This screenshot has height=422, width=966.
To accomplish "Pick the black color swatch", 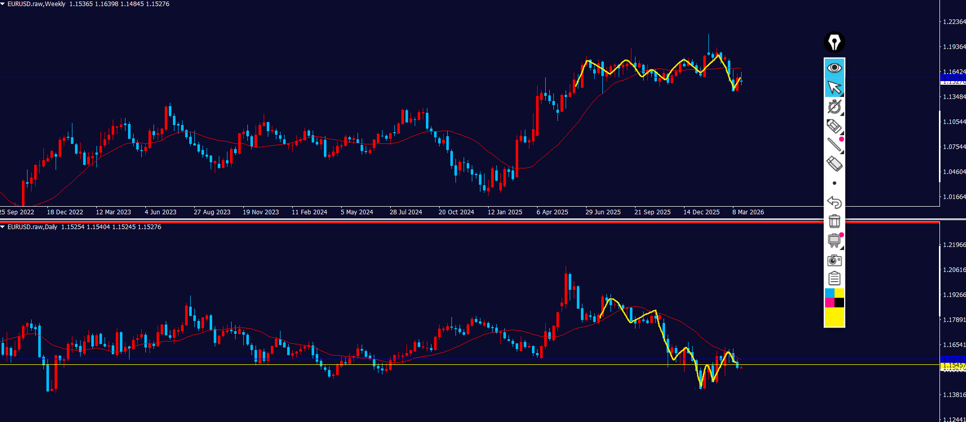I will click(x=840, y=303).
